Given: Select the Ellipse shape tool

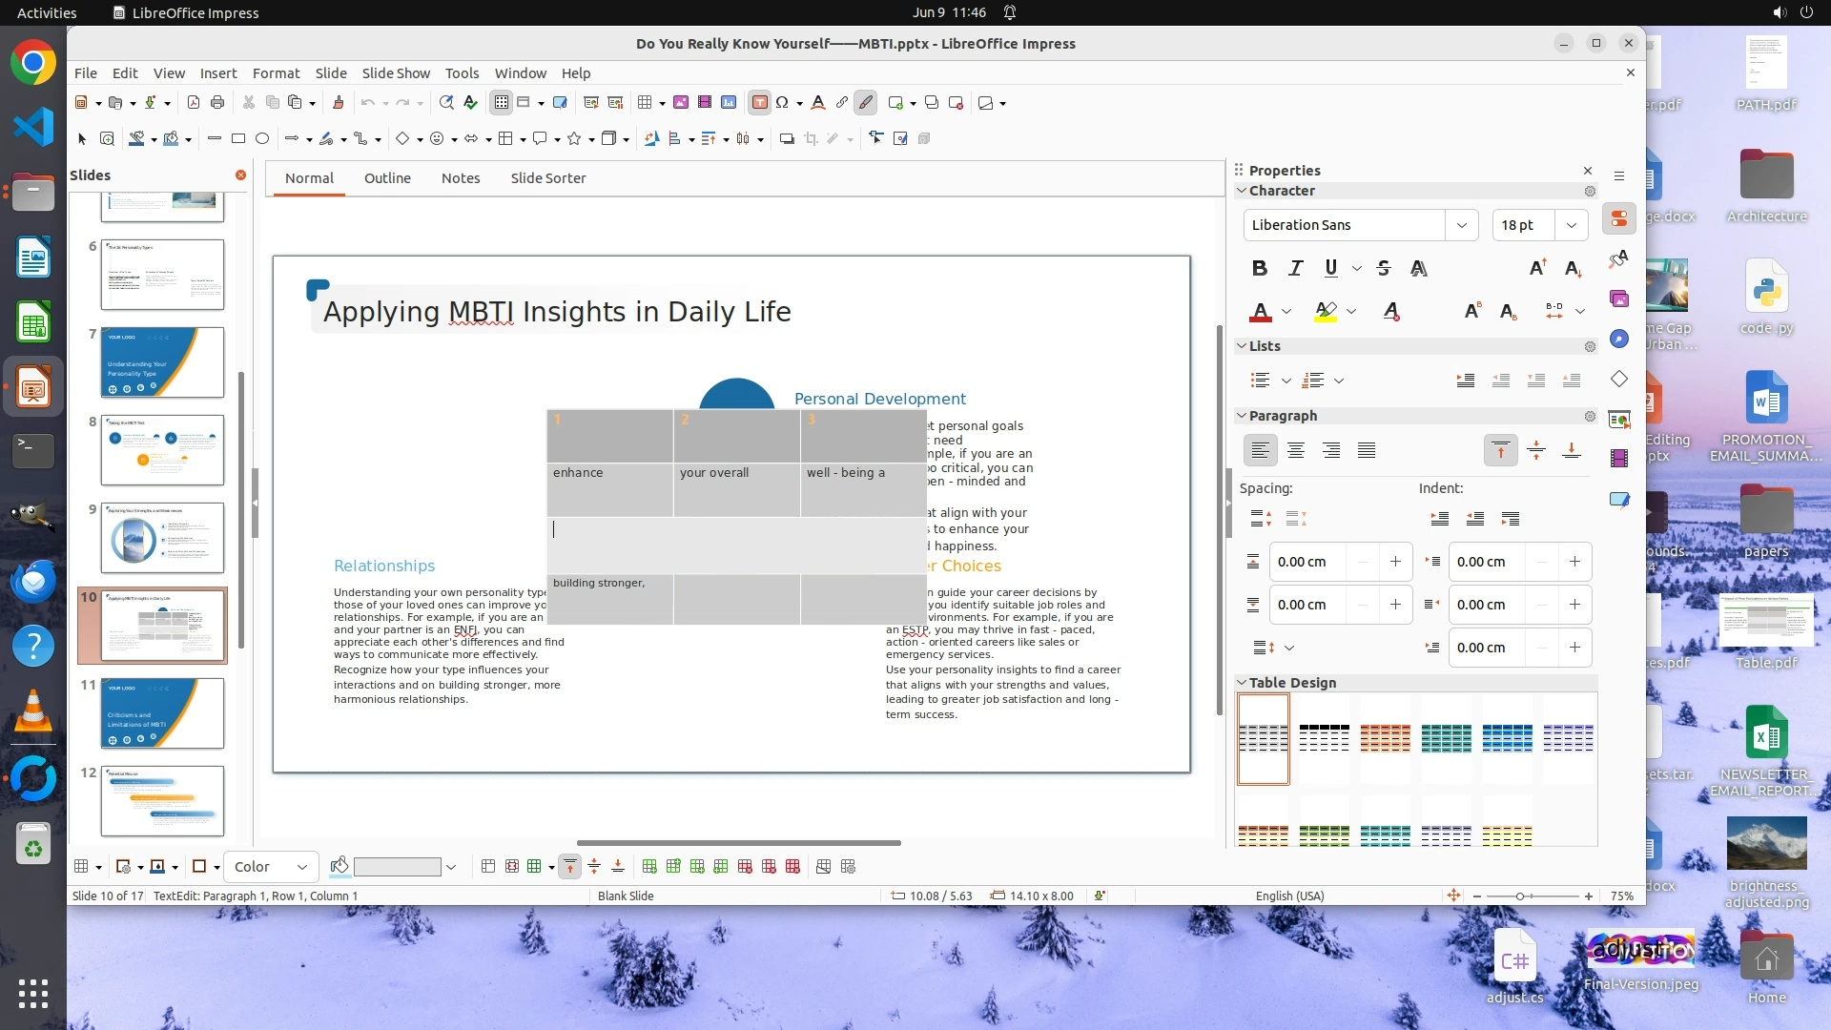Looking at the screenshot, I should click(x=262, y=139).
